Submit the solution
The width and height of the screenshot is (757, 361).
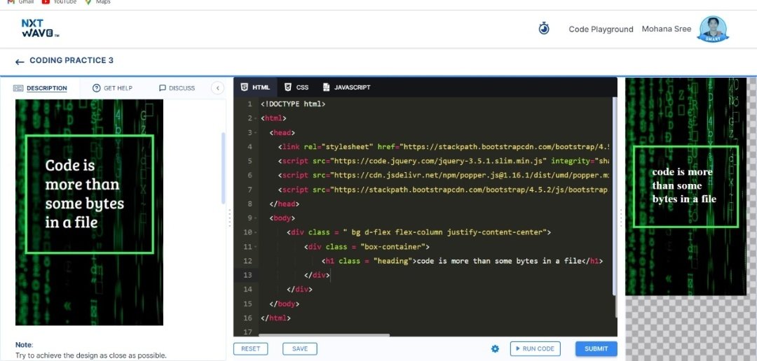tap(596, 348)
